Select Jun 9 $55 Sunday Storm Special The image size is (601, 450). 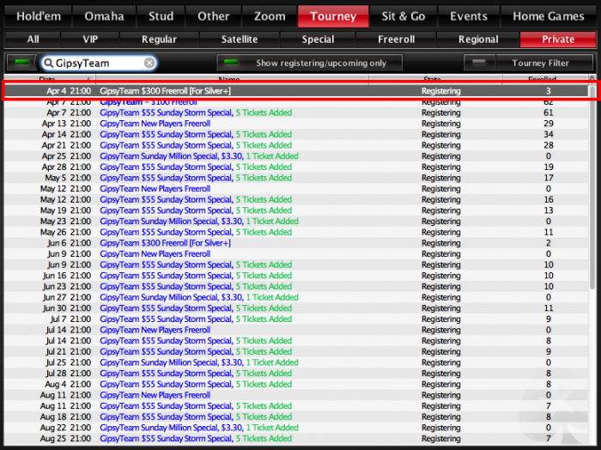(x=296, y=265)
